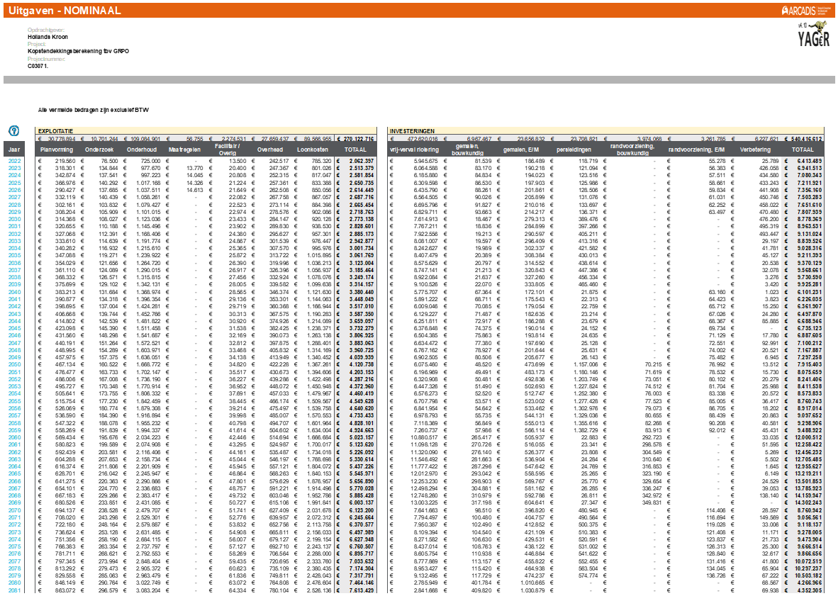838x596 pixels.
Task: Select the Planvorming column header
Action: click(x=57, y=150)
